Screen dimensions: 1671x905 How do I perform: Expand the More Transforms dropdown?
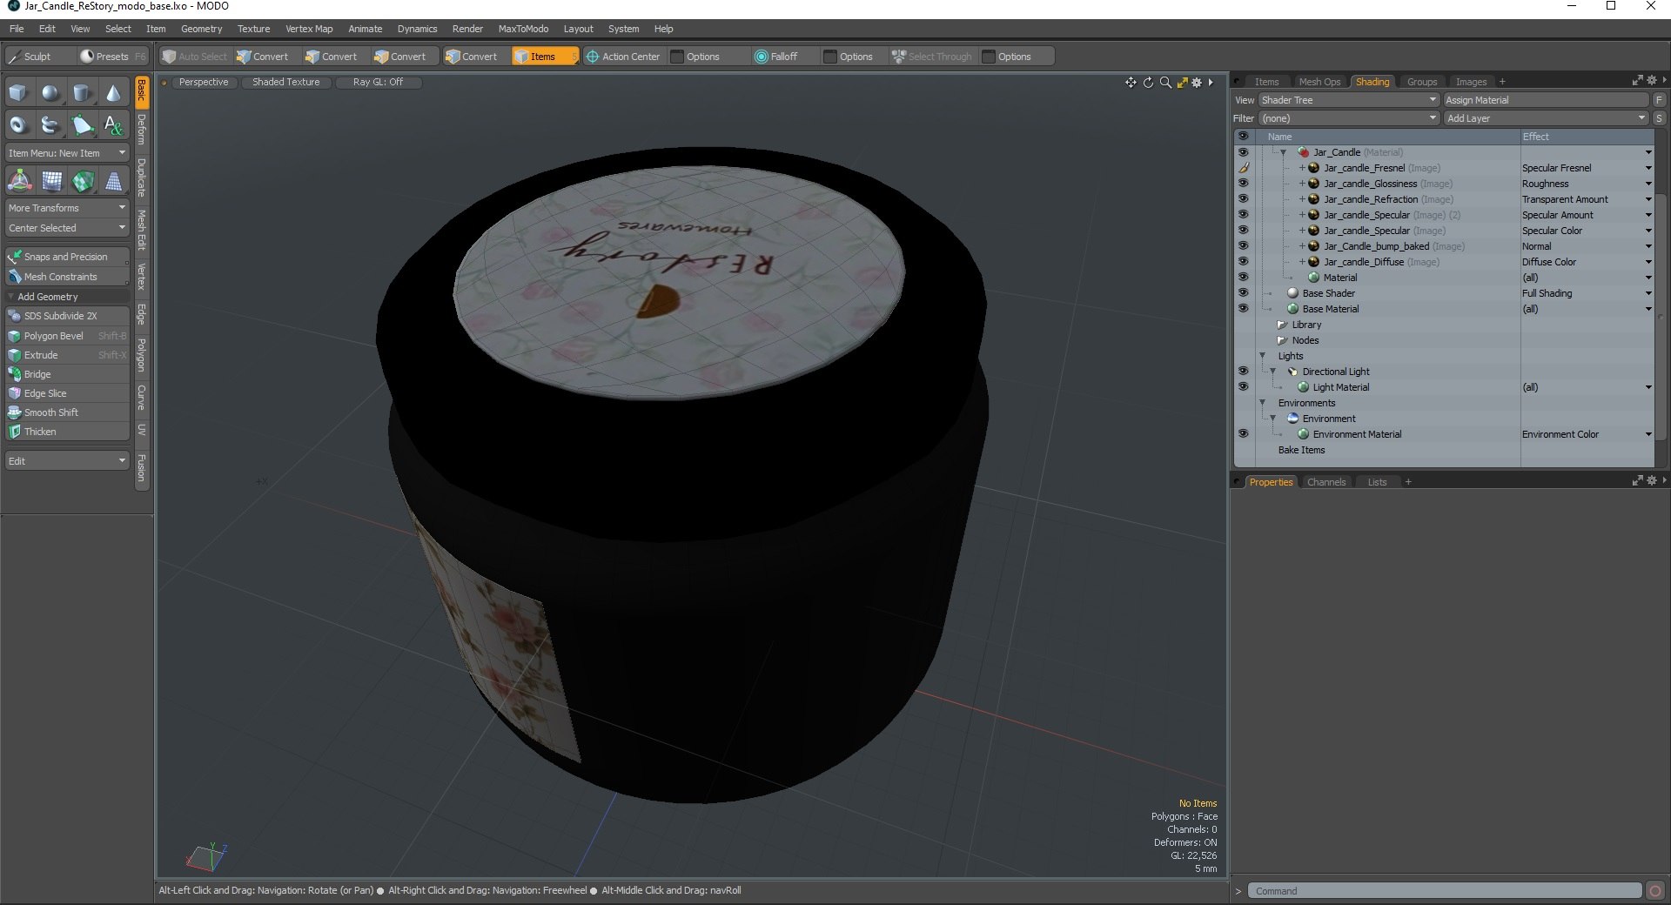click(67, 208)
